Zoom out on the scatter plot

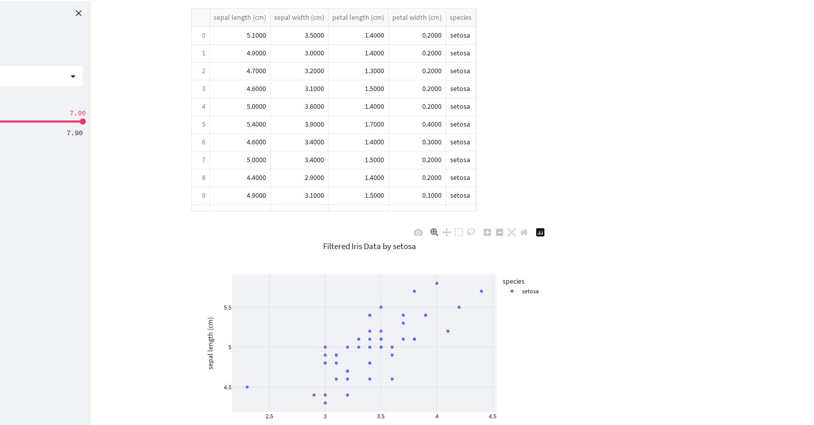tap(500, 232)
